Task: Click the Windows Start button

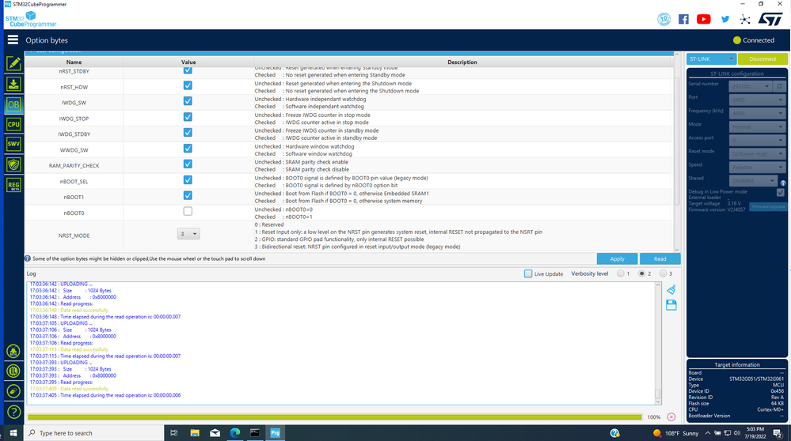Action: pos(13,433)
